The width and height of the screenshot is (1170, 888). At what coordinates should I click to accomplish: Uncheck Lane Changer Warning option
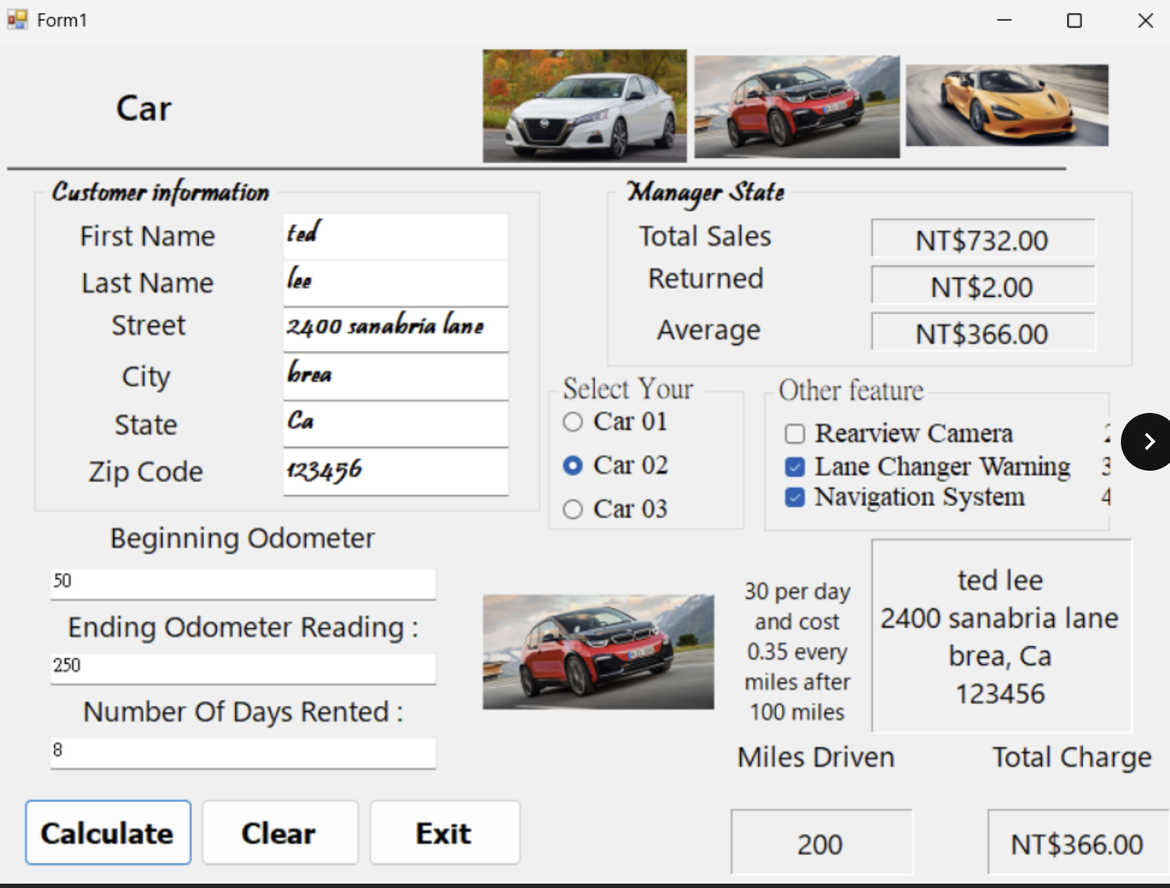tap(795, 467)
